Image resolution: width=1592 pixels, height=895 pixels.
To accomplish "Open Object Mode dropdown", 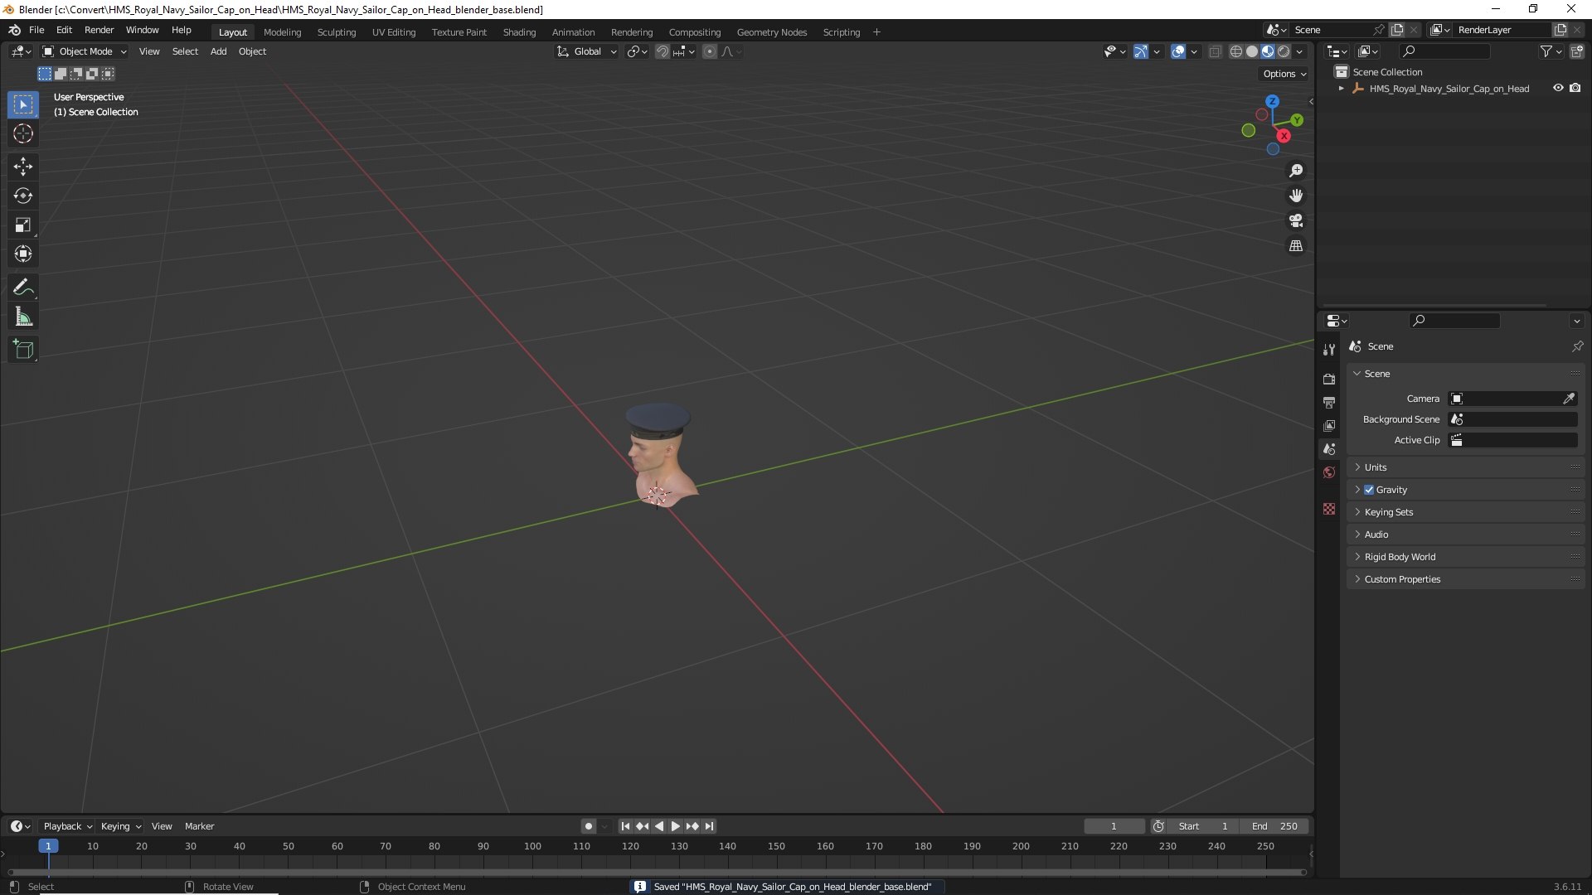I will (85, 51).
